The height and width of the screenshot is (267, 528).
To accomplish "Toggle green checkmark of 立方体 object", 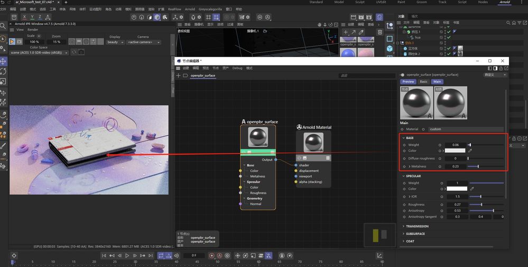I will 449,48.
